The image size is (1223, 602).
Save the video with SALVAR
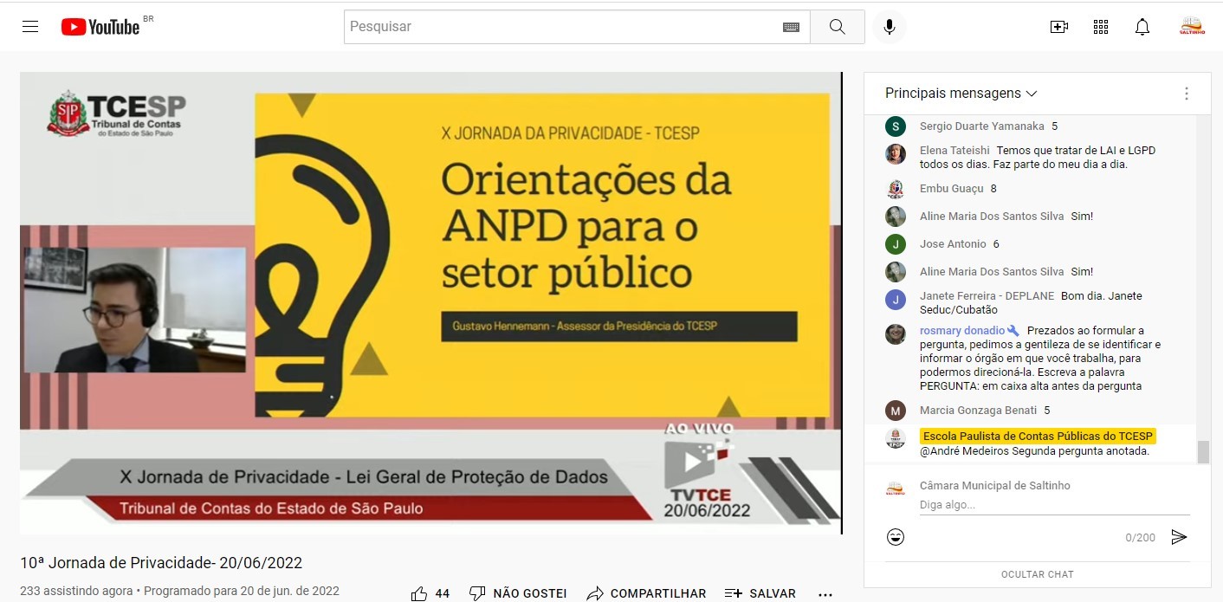pyautogui.click(x=760, y=593)
